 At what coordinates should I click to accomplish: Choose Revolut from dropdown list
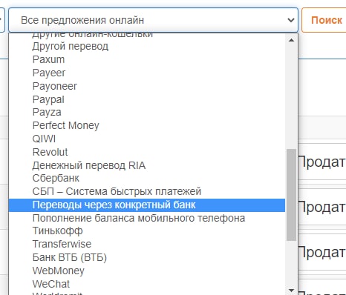point(147,152)
